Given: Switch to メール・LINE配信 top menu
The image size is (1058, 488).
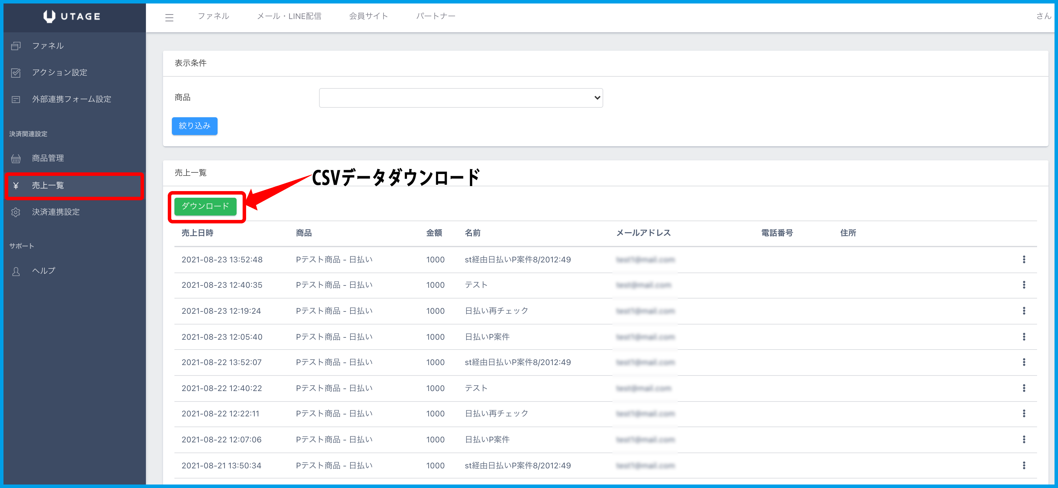Looking at the screenshot, I should point(289,16).
